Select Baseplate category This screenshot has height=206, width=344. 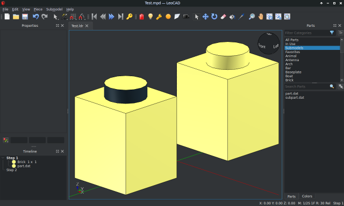(x=293, y=72)
